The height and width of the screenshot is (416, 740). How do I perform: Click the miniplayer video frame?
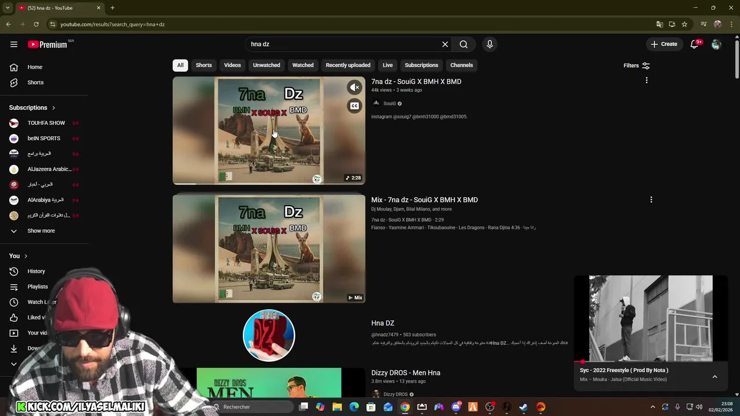pyautogui.click(x=651, y=318)
